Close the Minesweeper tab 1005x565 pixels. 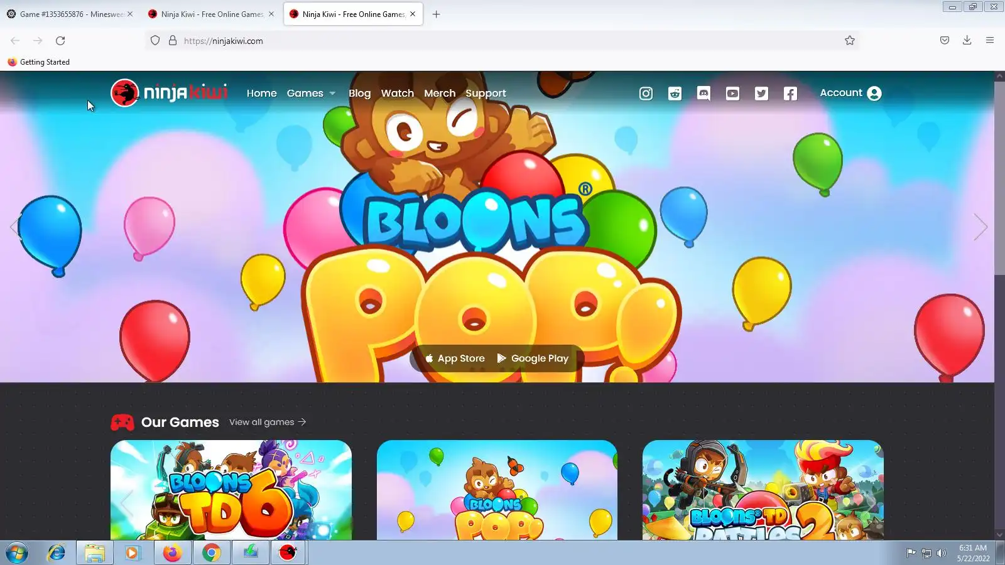(x=130, y=14)
